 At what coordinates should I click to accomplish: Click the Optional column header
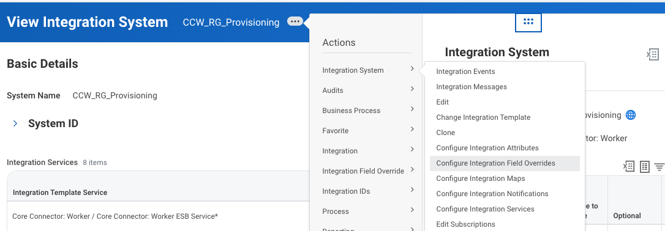point(627,216)
